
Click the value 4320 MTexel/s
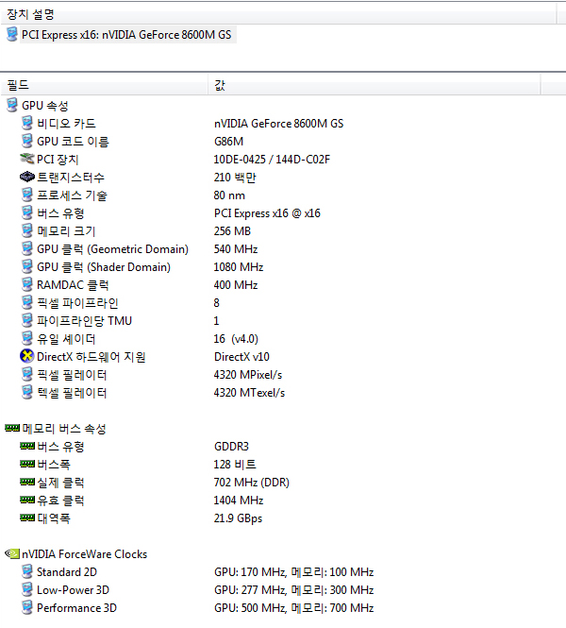[249, 393]
